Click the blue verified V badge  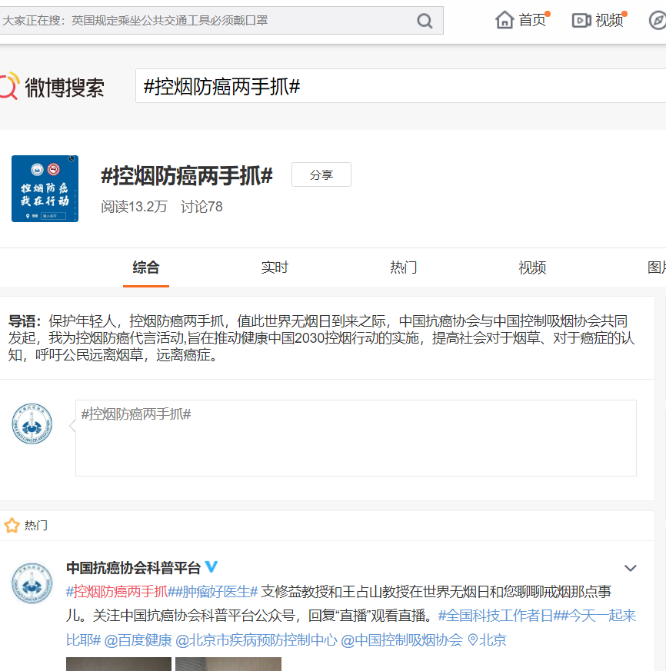[211, 567]
